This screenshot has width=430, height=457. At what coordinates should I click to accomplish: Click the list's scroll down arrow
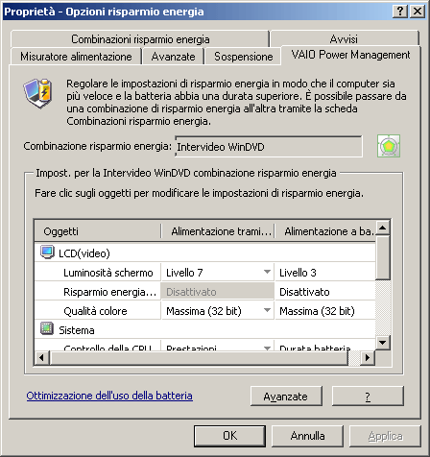click(x=382, y=343)
